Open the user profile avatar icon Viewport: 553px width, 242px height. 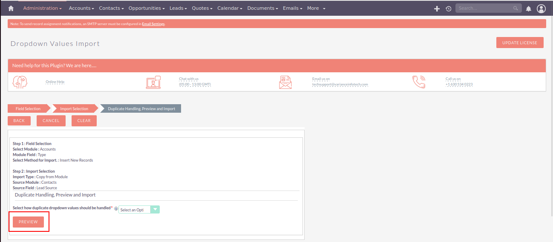[x=541, y=9]
